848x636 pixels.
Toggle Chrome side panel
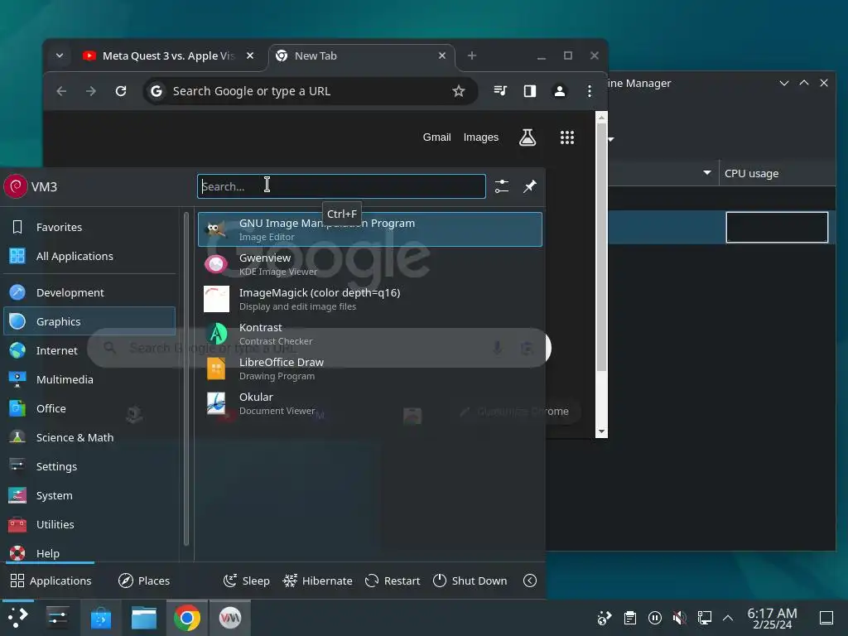[x=530, y=91]
